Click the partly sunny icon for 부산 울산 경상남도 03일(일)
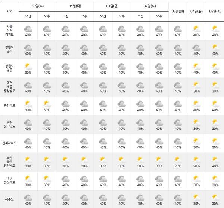The width and height of the screenshot is (224, 208). (x=178, y=160)
